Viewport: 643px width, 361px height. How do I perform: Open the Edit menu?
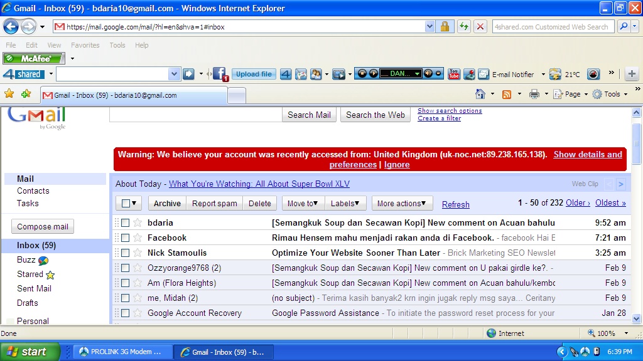pos(31,45)
